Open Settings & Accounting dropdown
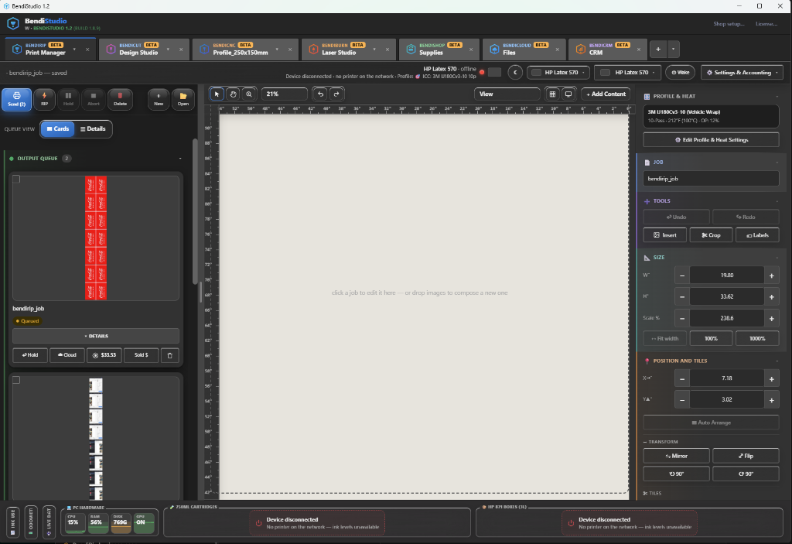The height and width of the screenshot is (544, 792). 742,73
